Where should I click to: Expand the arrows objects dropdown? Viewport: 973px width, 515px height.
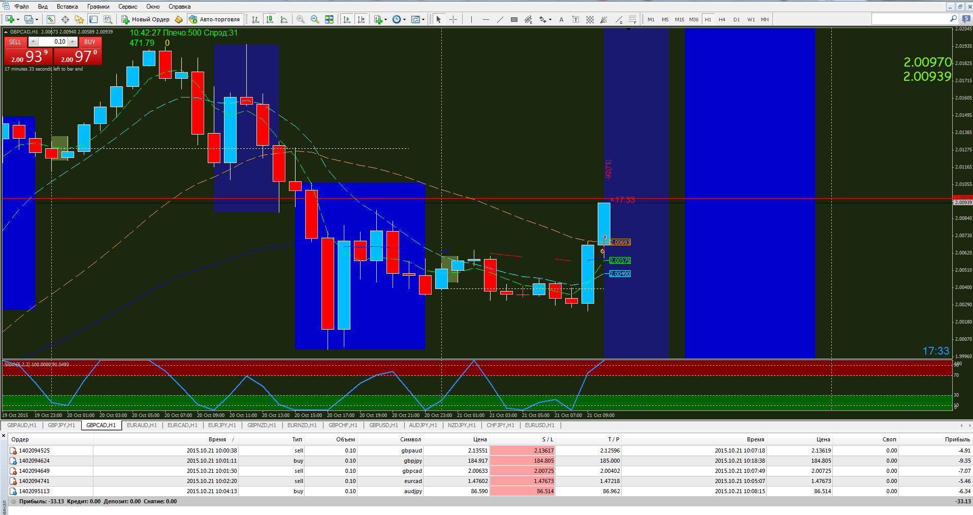(550, 19)
